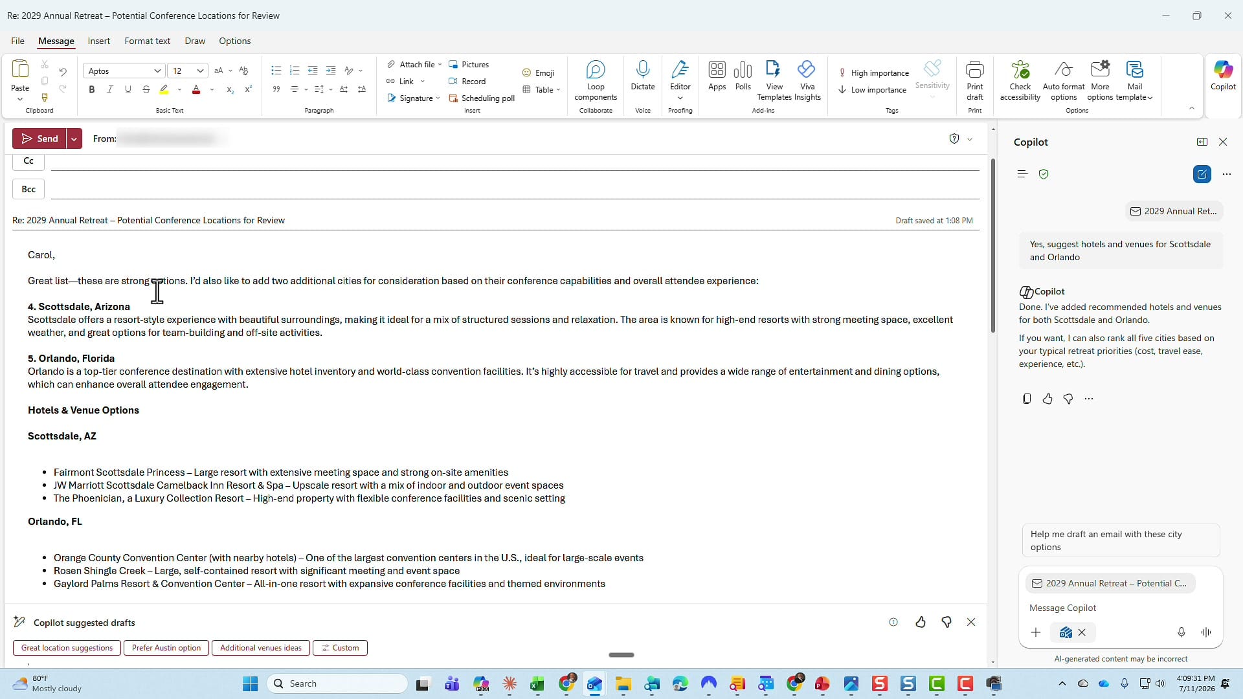Set left-to-right text direction
The width and height of the screenshot is (1243, 699).
click(344, 89)
